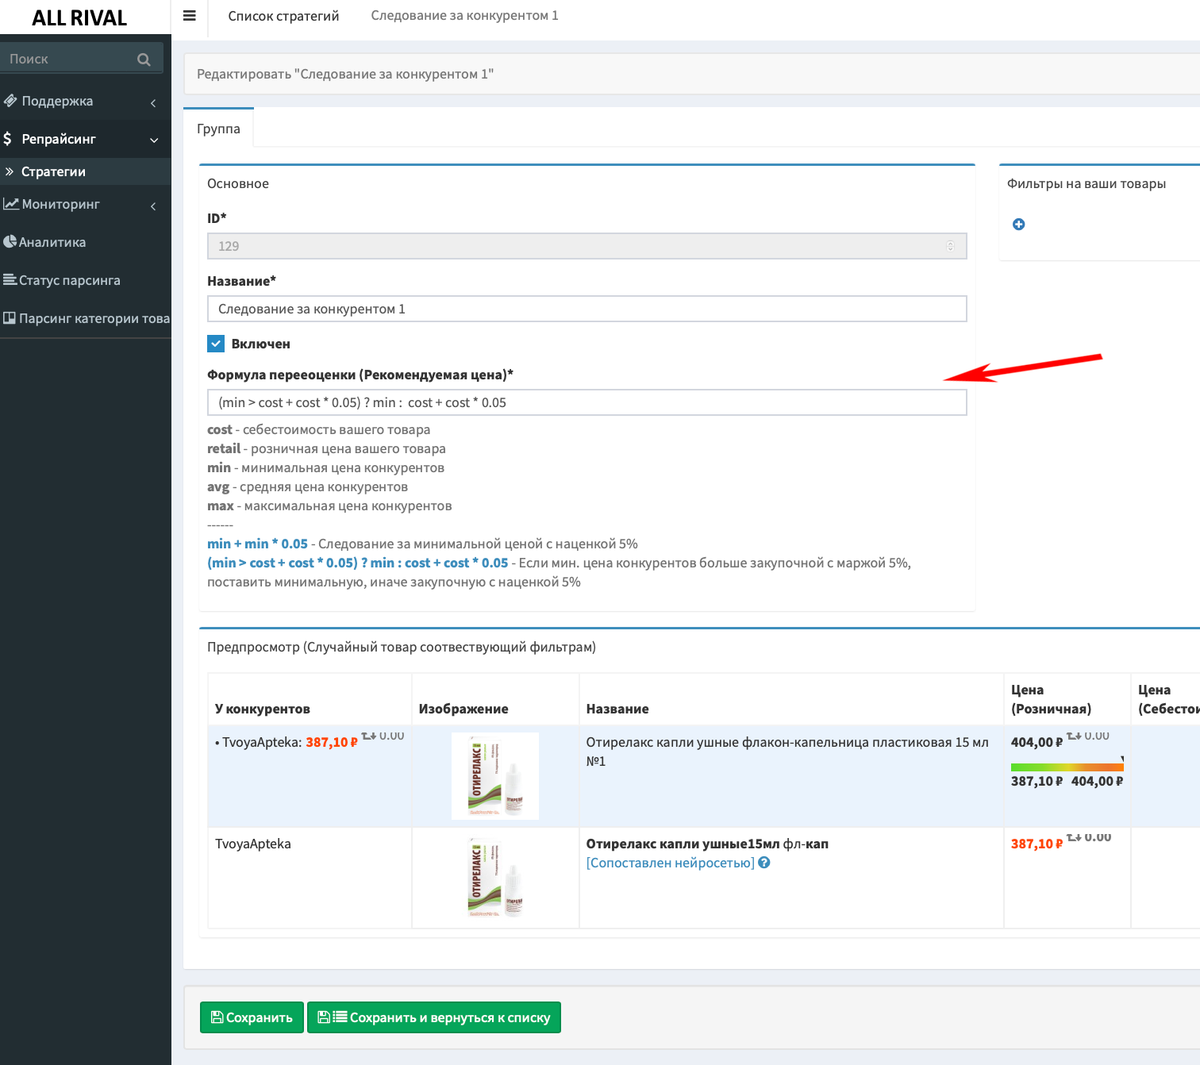Click the help icon beside 'Сопоставлен нейросетью'
1200x1065 pixels.
pyautogui.click(x=764, y=863)
